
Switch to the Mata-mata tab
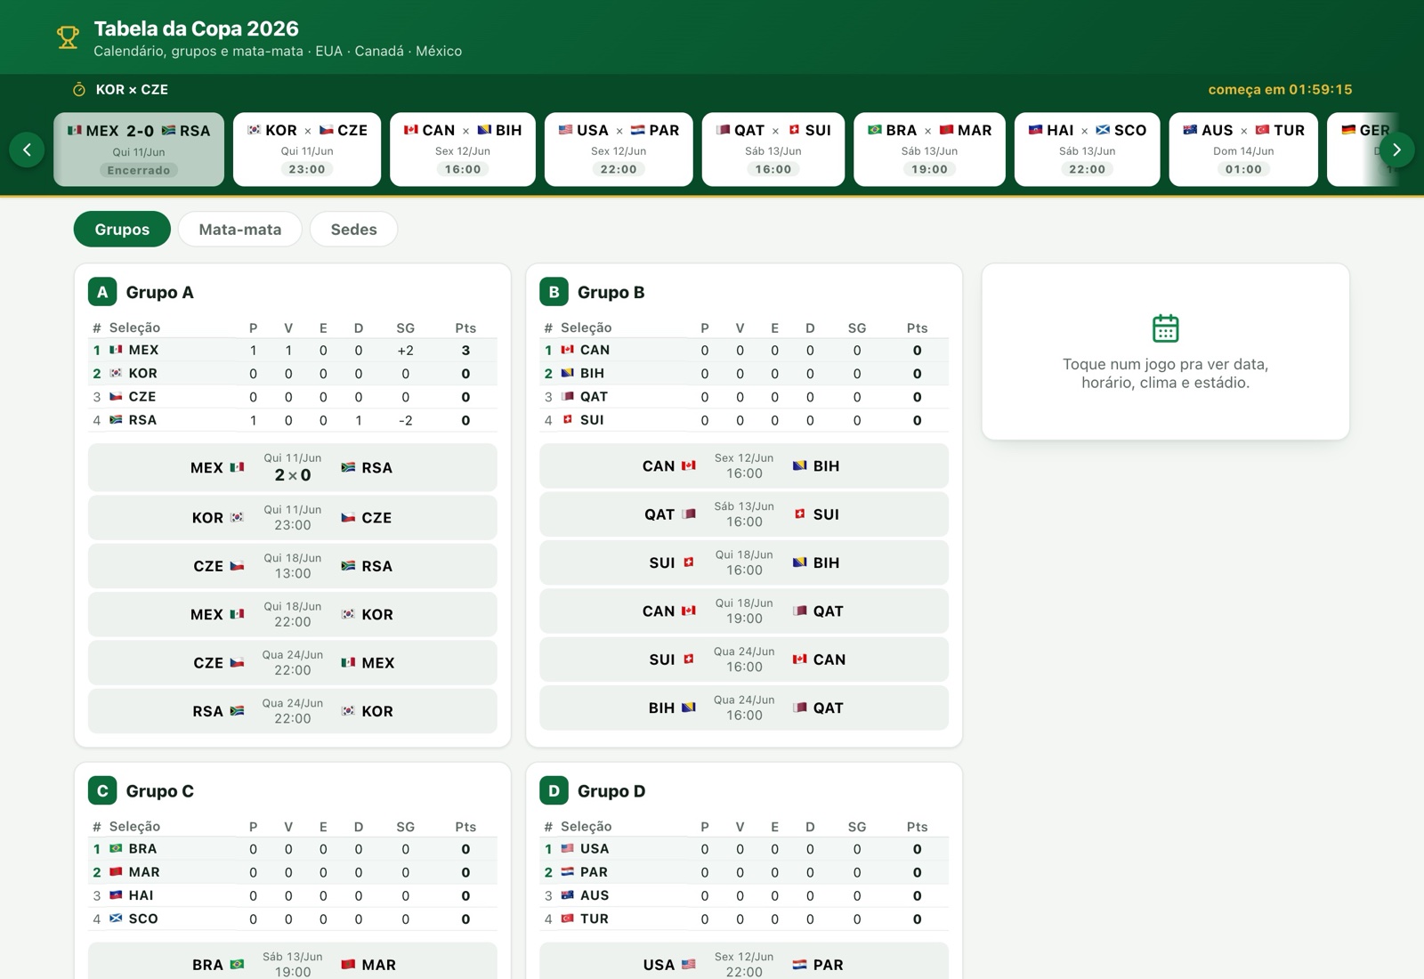pos(240,229)
